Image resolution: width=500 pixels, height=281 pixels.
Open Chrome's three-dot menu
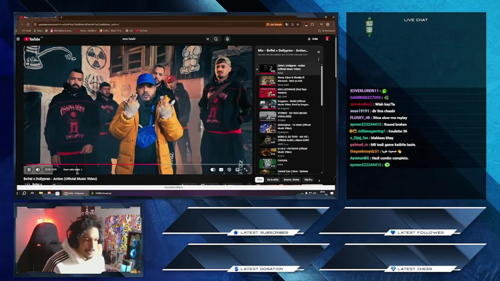334,24
